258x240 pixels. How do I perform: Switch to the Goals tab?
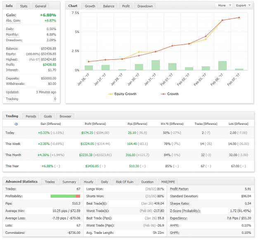(x=48, y=117)
